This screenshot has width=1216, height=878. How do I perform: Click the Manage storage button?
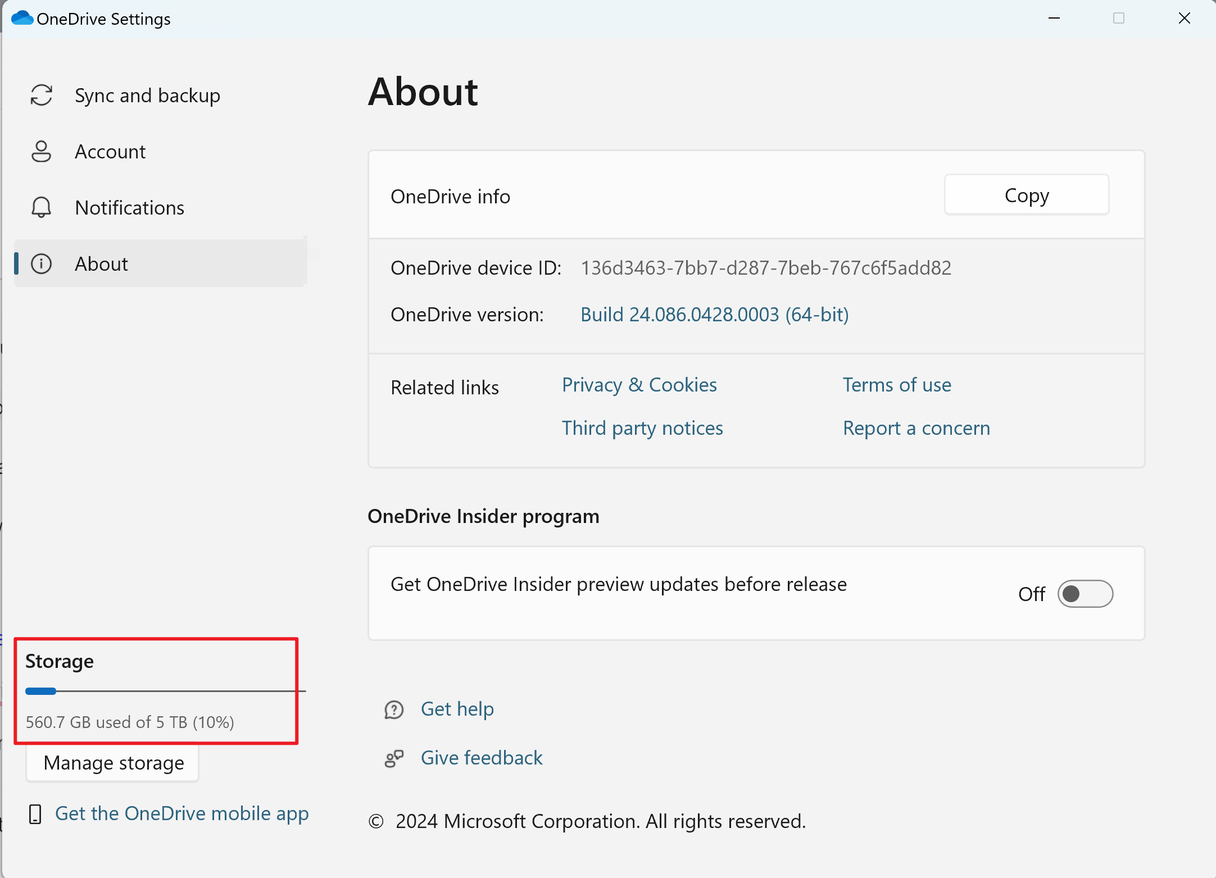[113, 763]
